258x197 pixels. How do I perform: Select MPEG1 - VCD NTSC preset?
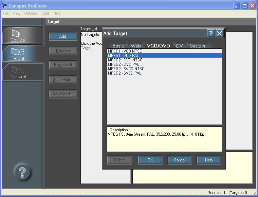tap(164, 51)
